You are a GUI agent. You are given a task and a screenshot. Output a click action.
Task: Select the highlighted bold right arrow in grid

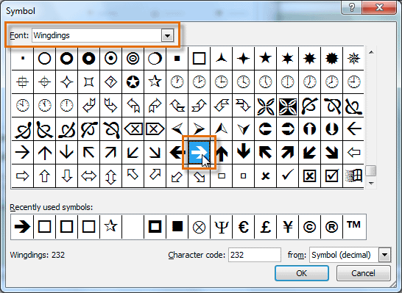click(x=200, y=153)
